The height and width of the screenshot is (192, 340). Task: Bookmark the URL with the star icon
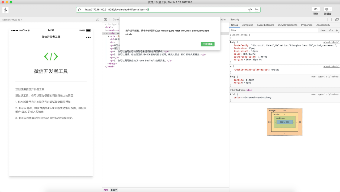(x=250, y=10)
